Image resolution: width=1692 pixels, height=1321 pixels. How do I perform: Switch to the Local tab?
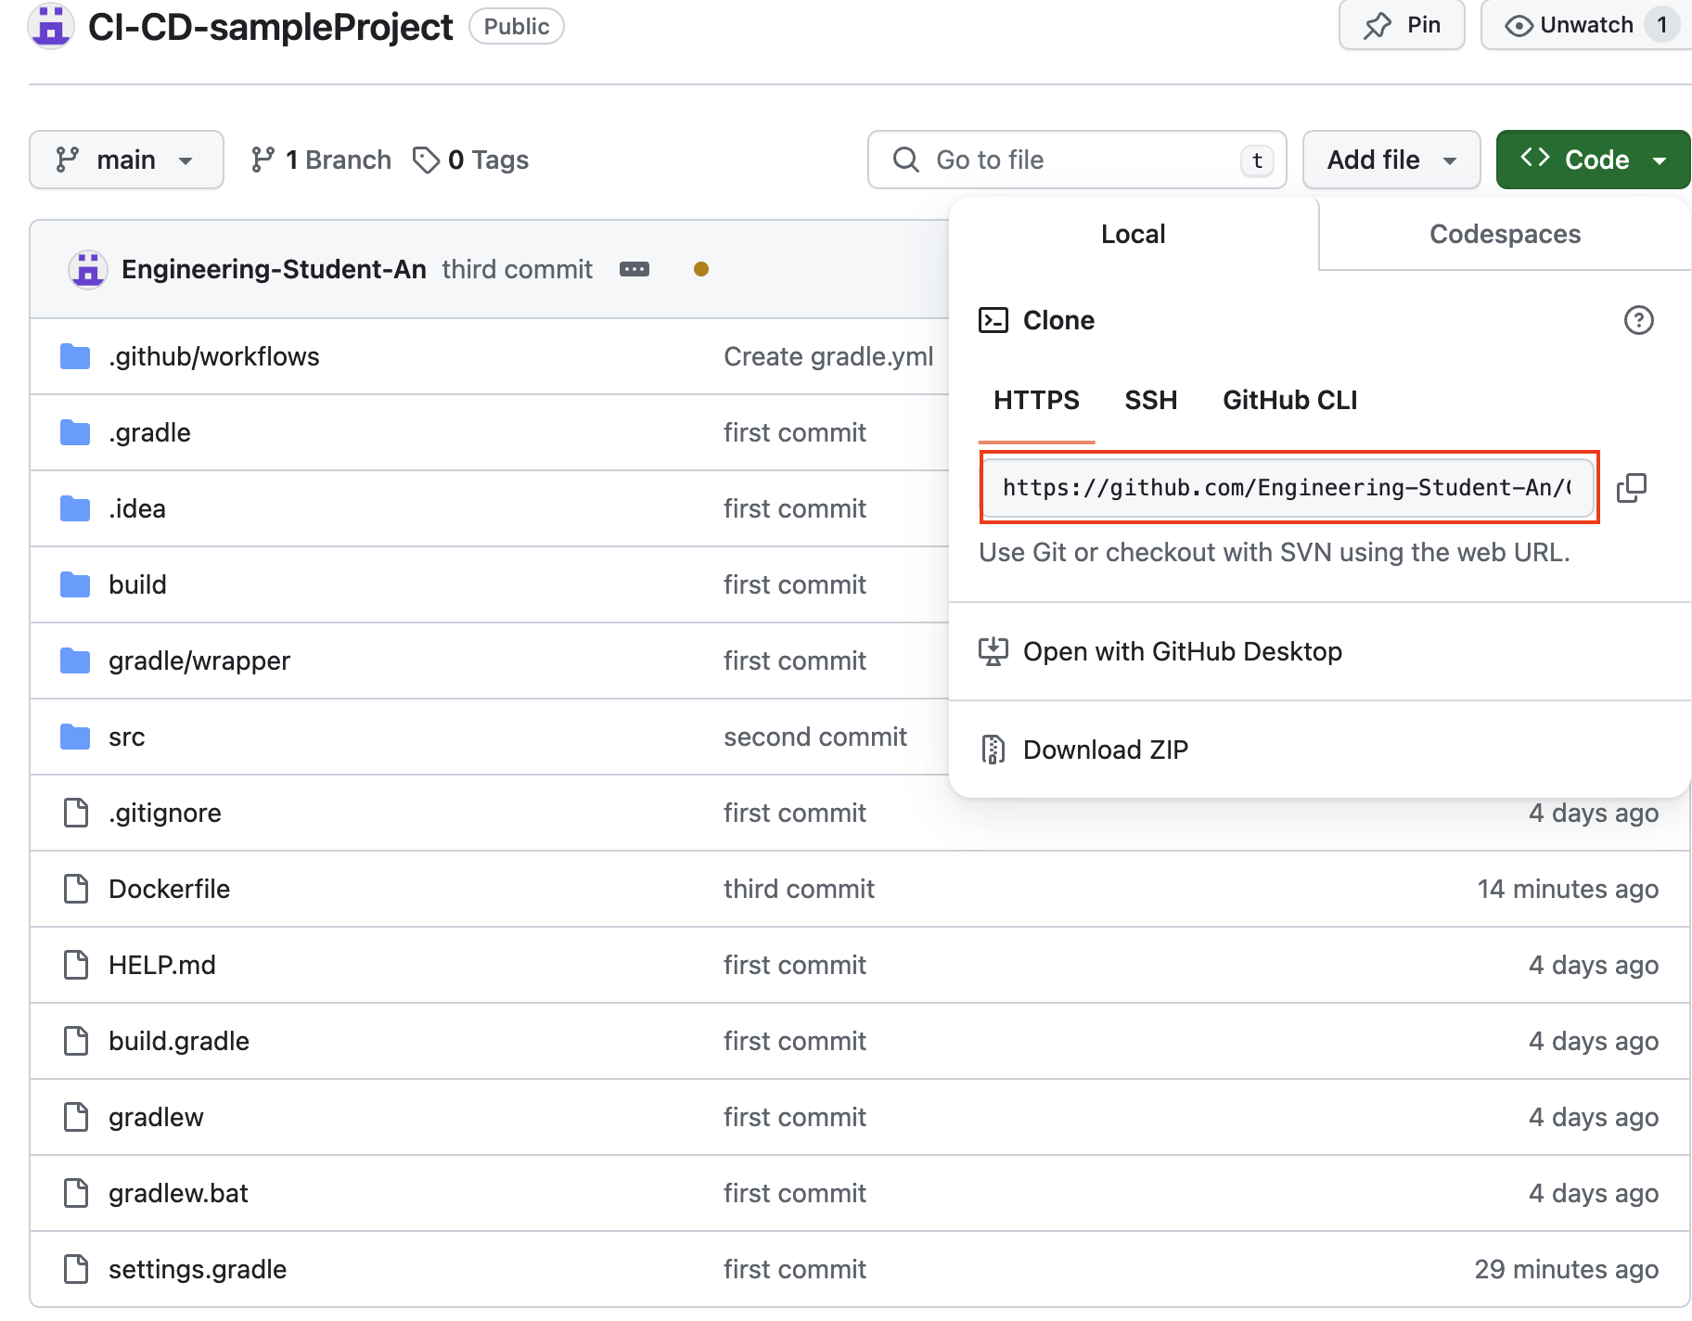(x=1134, y=234)
